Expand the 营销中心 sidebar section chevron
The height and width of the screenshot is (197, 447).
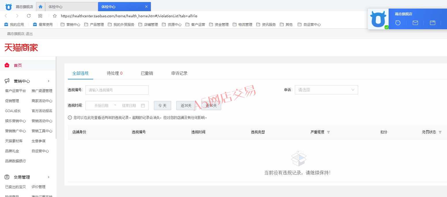pos(49,81)
